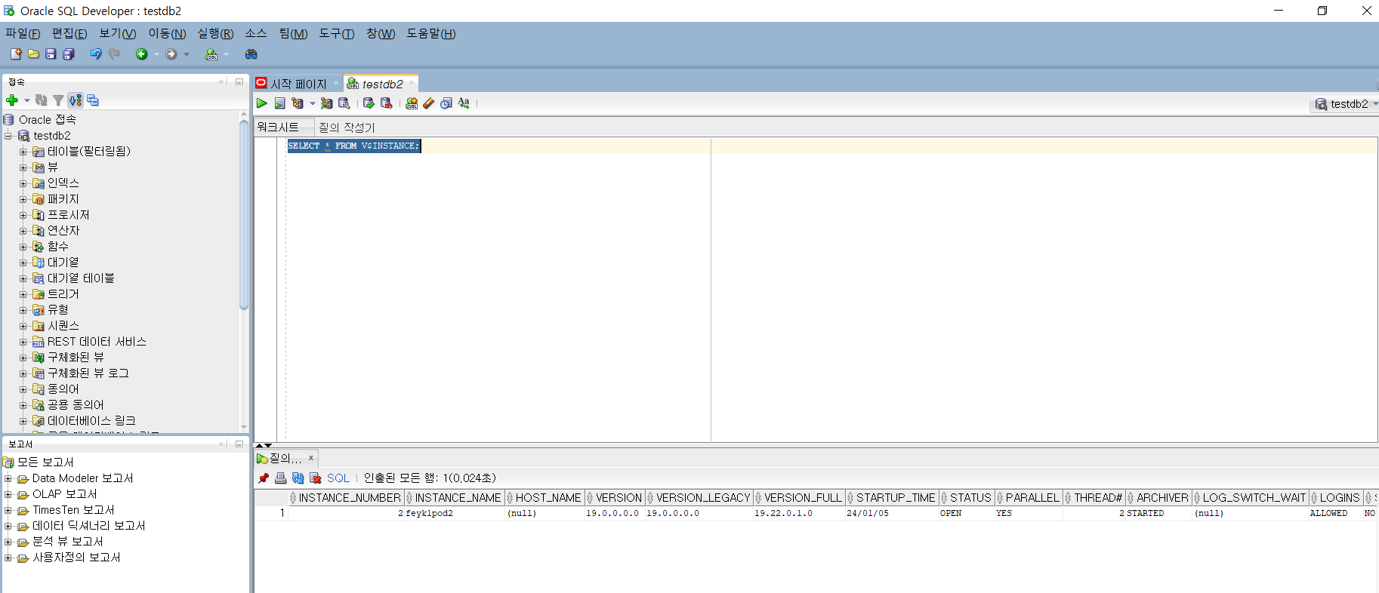Refresh the query result grid

[x=298, y=478]
